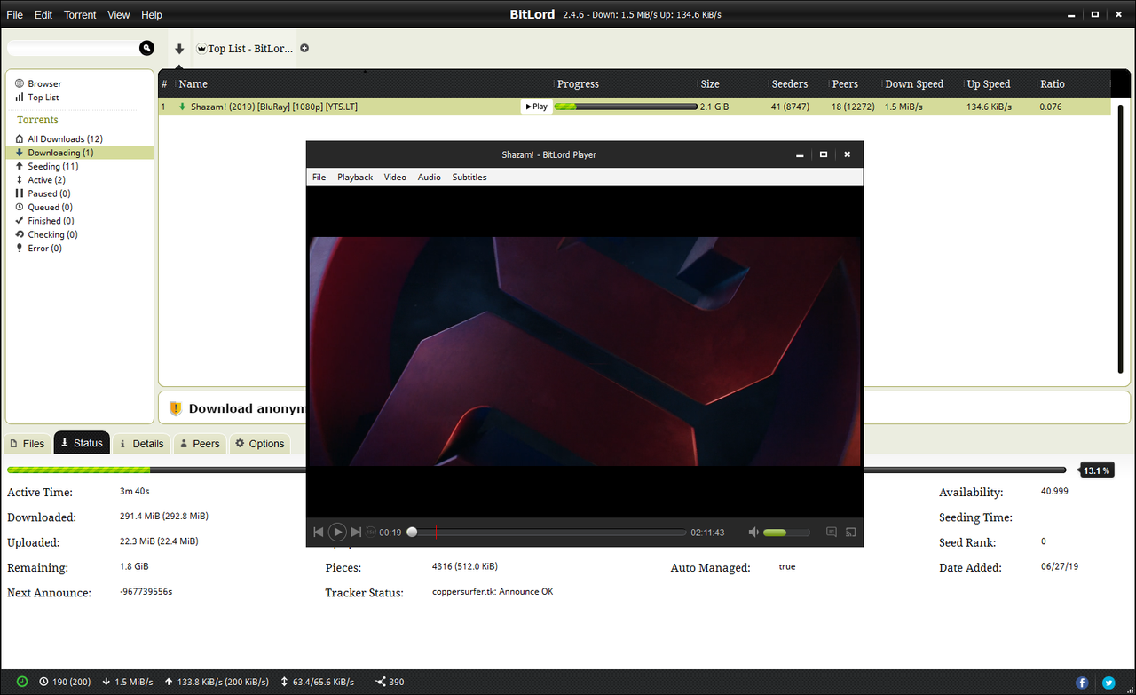The image size is (1136, 695).
Task: Select the Paused (0) filter
Action: [x=43, y=193]
